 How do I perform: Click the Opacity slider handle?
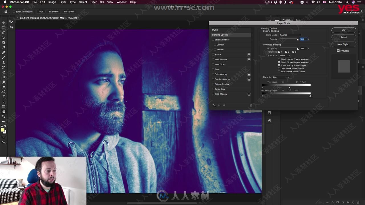point(298,40)
